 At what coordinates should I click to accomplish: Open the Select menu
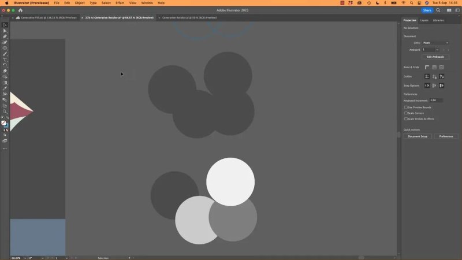pyautogui.click(x=106, y=3)
